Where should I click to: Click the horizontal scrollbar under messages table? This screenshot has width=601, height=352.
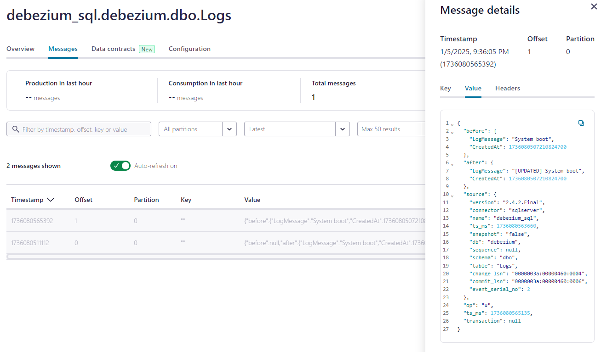coord(216,257)
